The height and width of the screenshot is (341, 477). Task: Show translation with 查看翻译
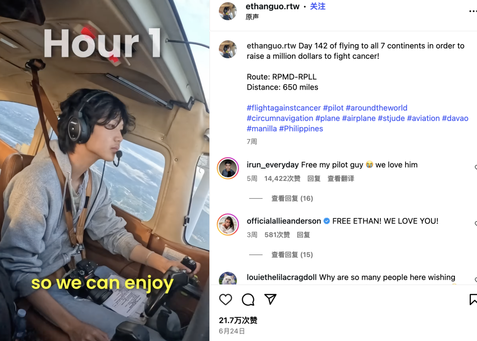tap(341, 178)
